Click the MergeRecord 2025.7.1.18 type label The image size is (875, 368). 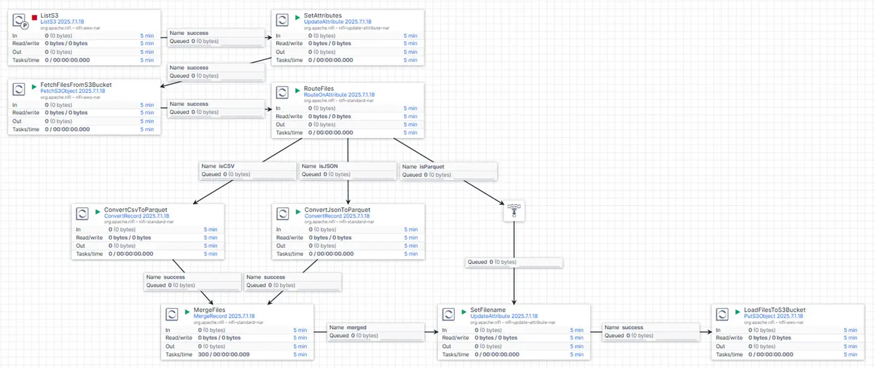point(224,316)
